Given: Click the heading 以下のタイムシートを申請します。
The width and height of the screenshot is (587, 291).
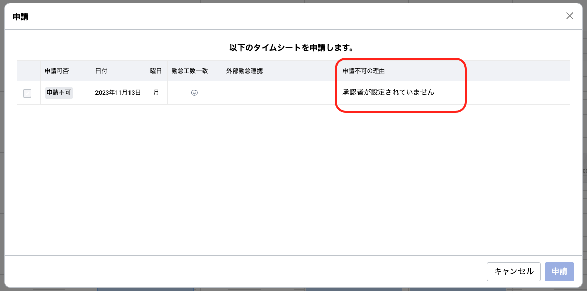Looking at the screenshot, I should [x=291, y=48].
